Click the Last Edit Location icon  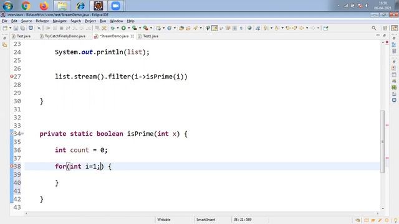[x=288, y=28]
